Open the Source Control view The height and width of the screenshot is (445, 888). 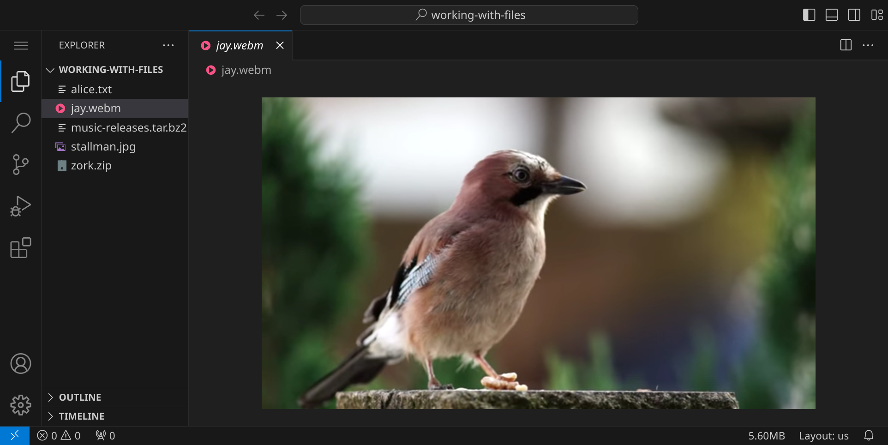coord(21,165)
